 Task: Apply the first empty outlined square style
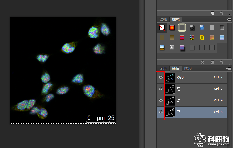point(202,48)
